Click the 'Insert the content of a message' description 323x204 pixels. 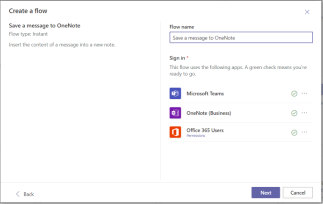pyautogui.click(x=62, y=45)
